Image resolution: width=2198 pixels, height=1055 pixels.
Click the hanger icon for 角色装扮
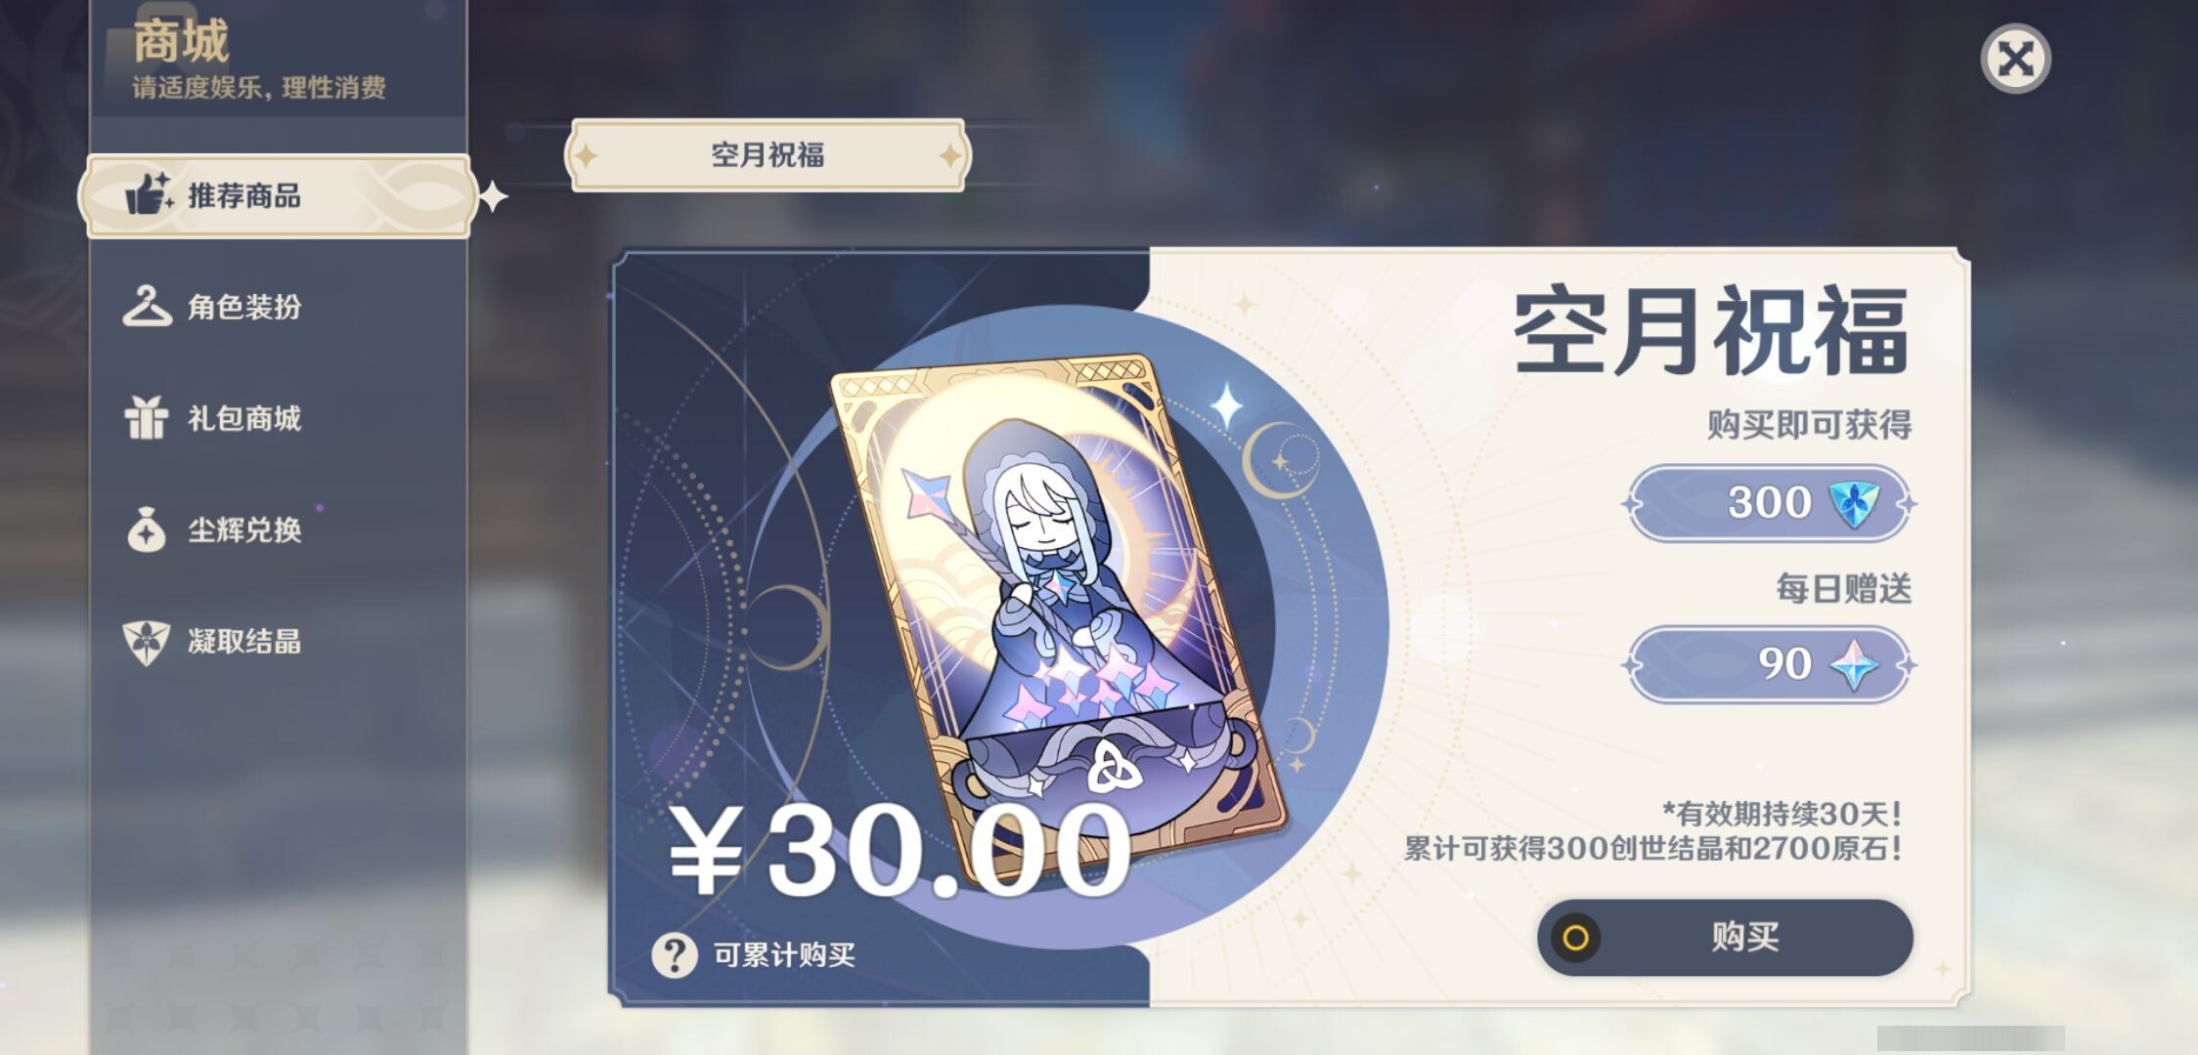pyautogui.click(x=147, y=306)
